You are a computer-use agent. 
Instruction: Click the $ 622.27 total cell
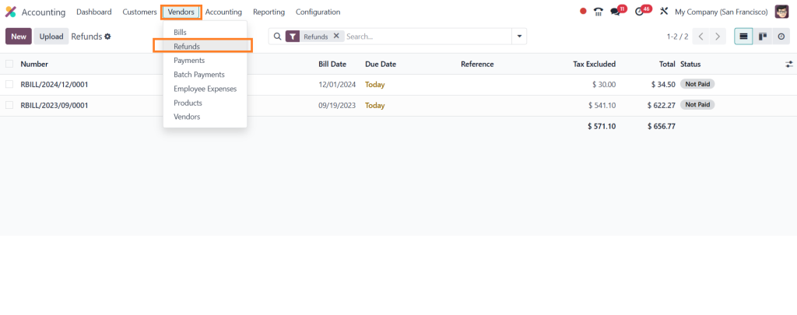662,106
